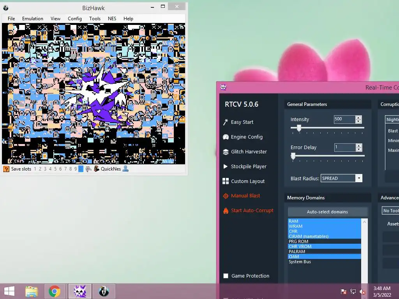Click the Start Auto-Corrupt flame icon
Viewport: 399px width, 299px height.
226,211
